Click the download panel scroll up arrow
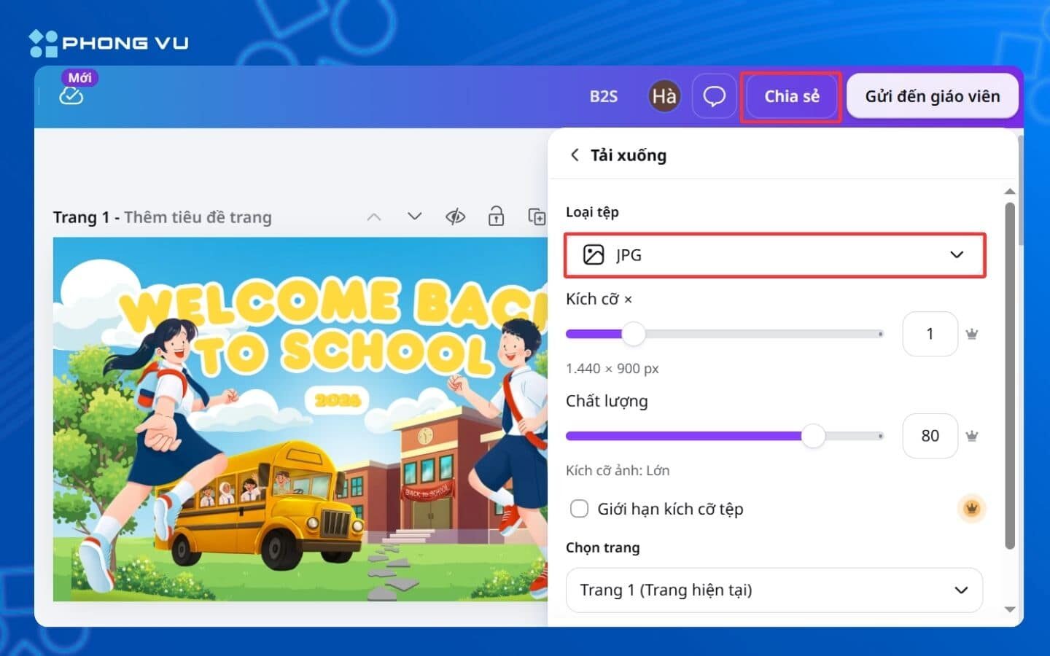This screenshot has height=656, width=1050. click(1010, 192)
